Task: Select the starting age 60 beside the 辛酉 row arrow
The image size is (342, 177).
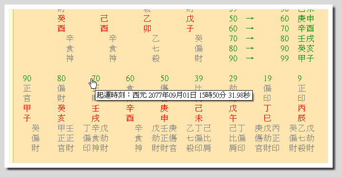Action: click(x=233, y=28)
